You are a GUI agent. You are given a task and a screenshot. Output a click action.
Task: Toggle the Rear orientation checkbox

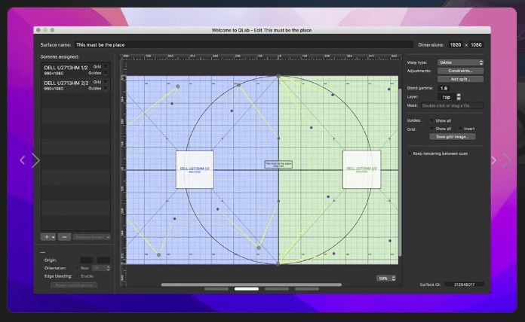(x=77, y=269)
